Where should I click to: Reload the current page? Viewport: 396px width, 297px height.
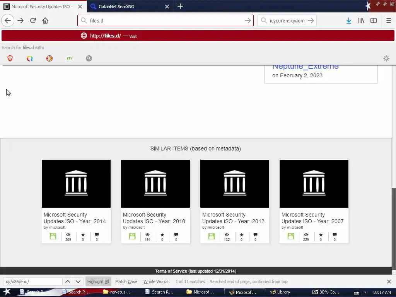[33, 20]
